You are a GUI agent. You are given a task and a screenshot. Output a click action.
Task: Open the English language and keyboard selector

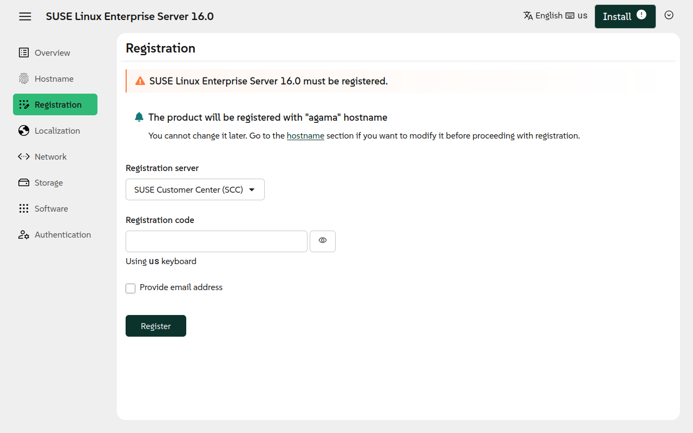click(555, 16)
